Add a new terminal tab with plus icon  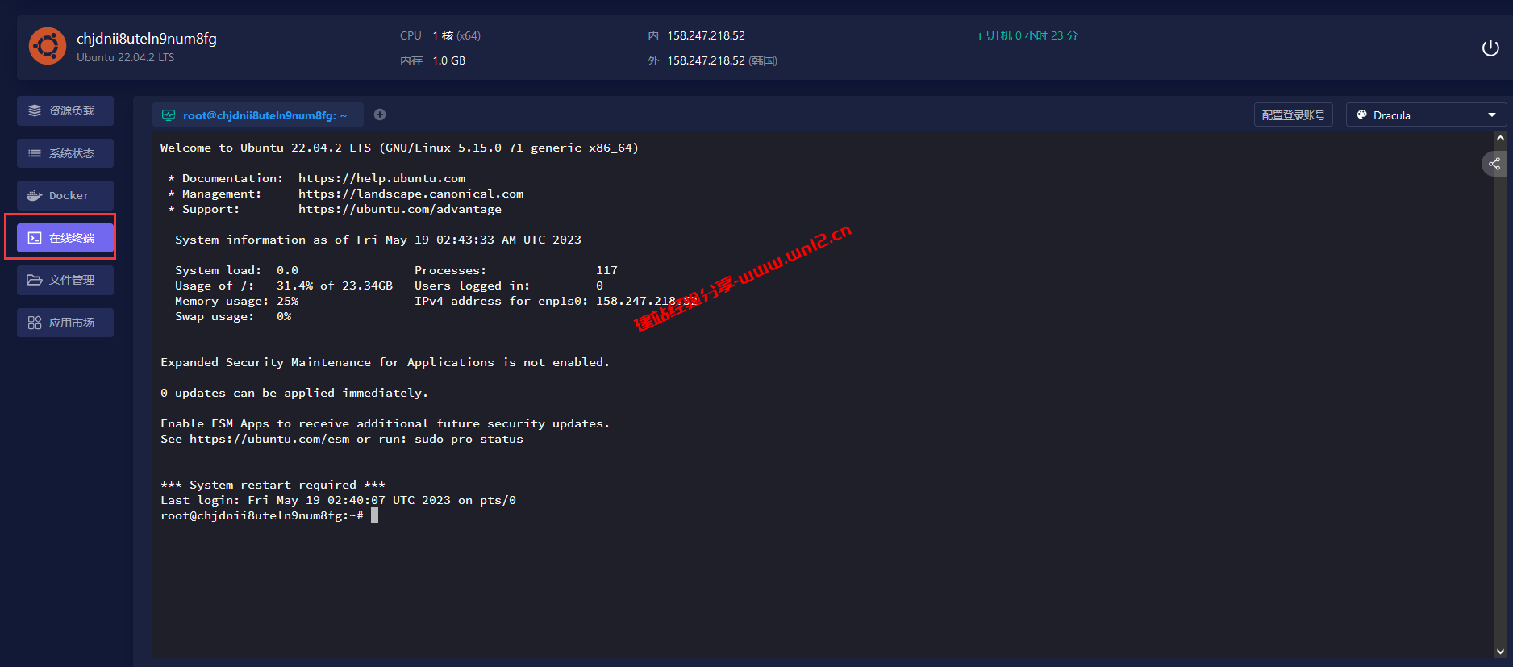pos(380,115)
